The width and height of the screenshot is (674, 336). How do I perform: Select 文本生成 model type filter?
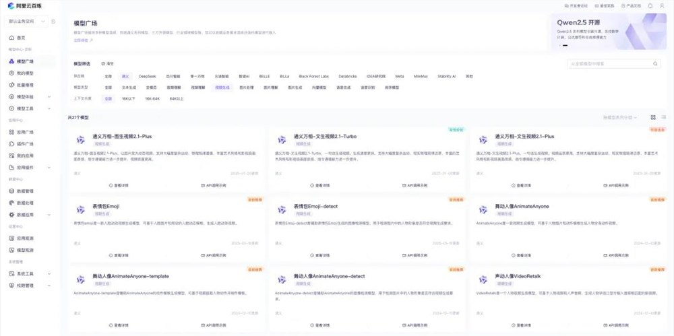coord(129,88)
